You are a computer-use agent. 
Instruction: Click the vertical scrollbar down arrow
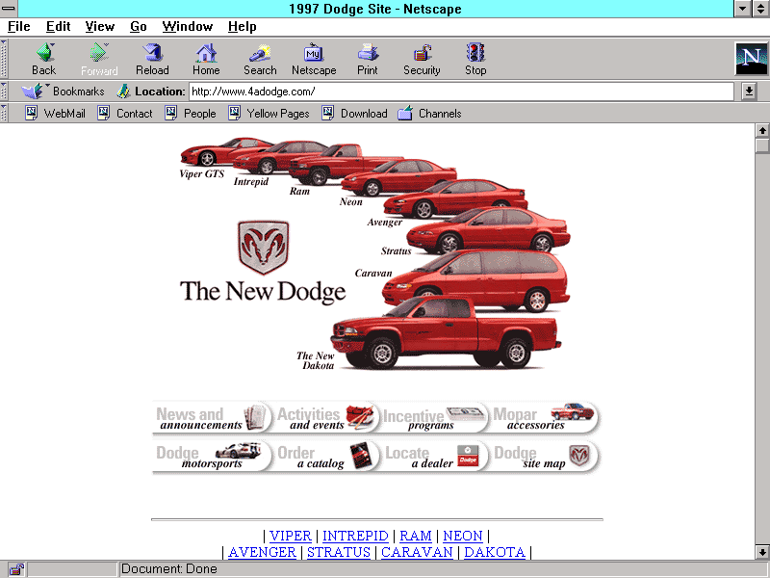point(762,552)
